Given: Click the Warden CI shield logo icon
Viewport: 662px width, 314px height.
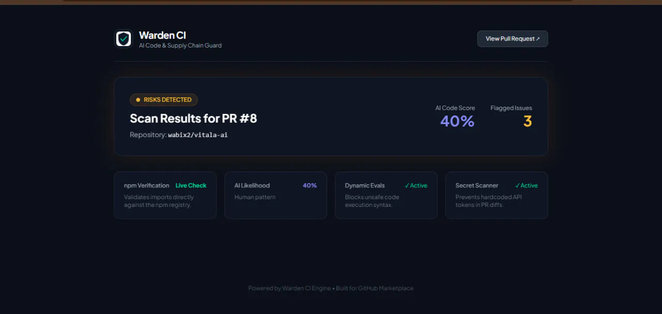Looking at the screenshot, I should point(124,39).
